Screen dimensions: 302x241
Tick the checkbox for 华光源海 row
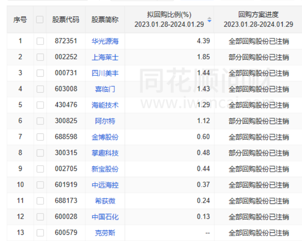40,41
